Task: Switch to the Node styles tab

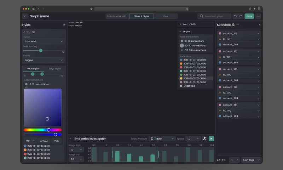Action: point(33,69)
